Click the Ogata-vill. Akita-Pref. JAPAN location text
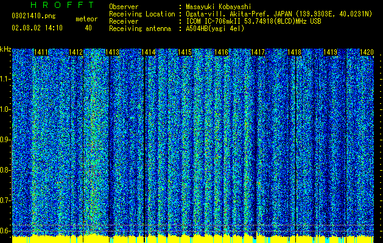 click(x=279, y=14)
